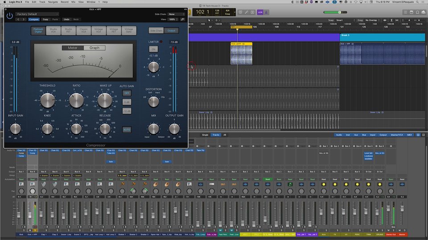The height and width of the screenshot is (240, 428).
Task: Select the Break 3 marker region
Action: point(383,37)
